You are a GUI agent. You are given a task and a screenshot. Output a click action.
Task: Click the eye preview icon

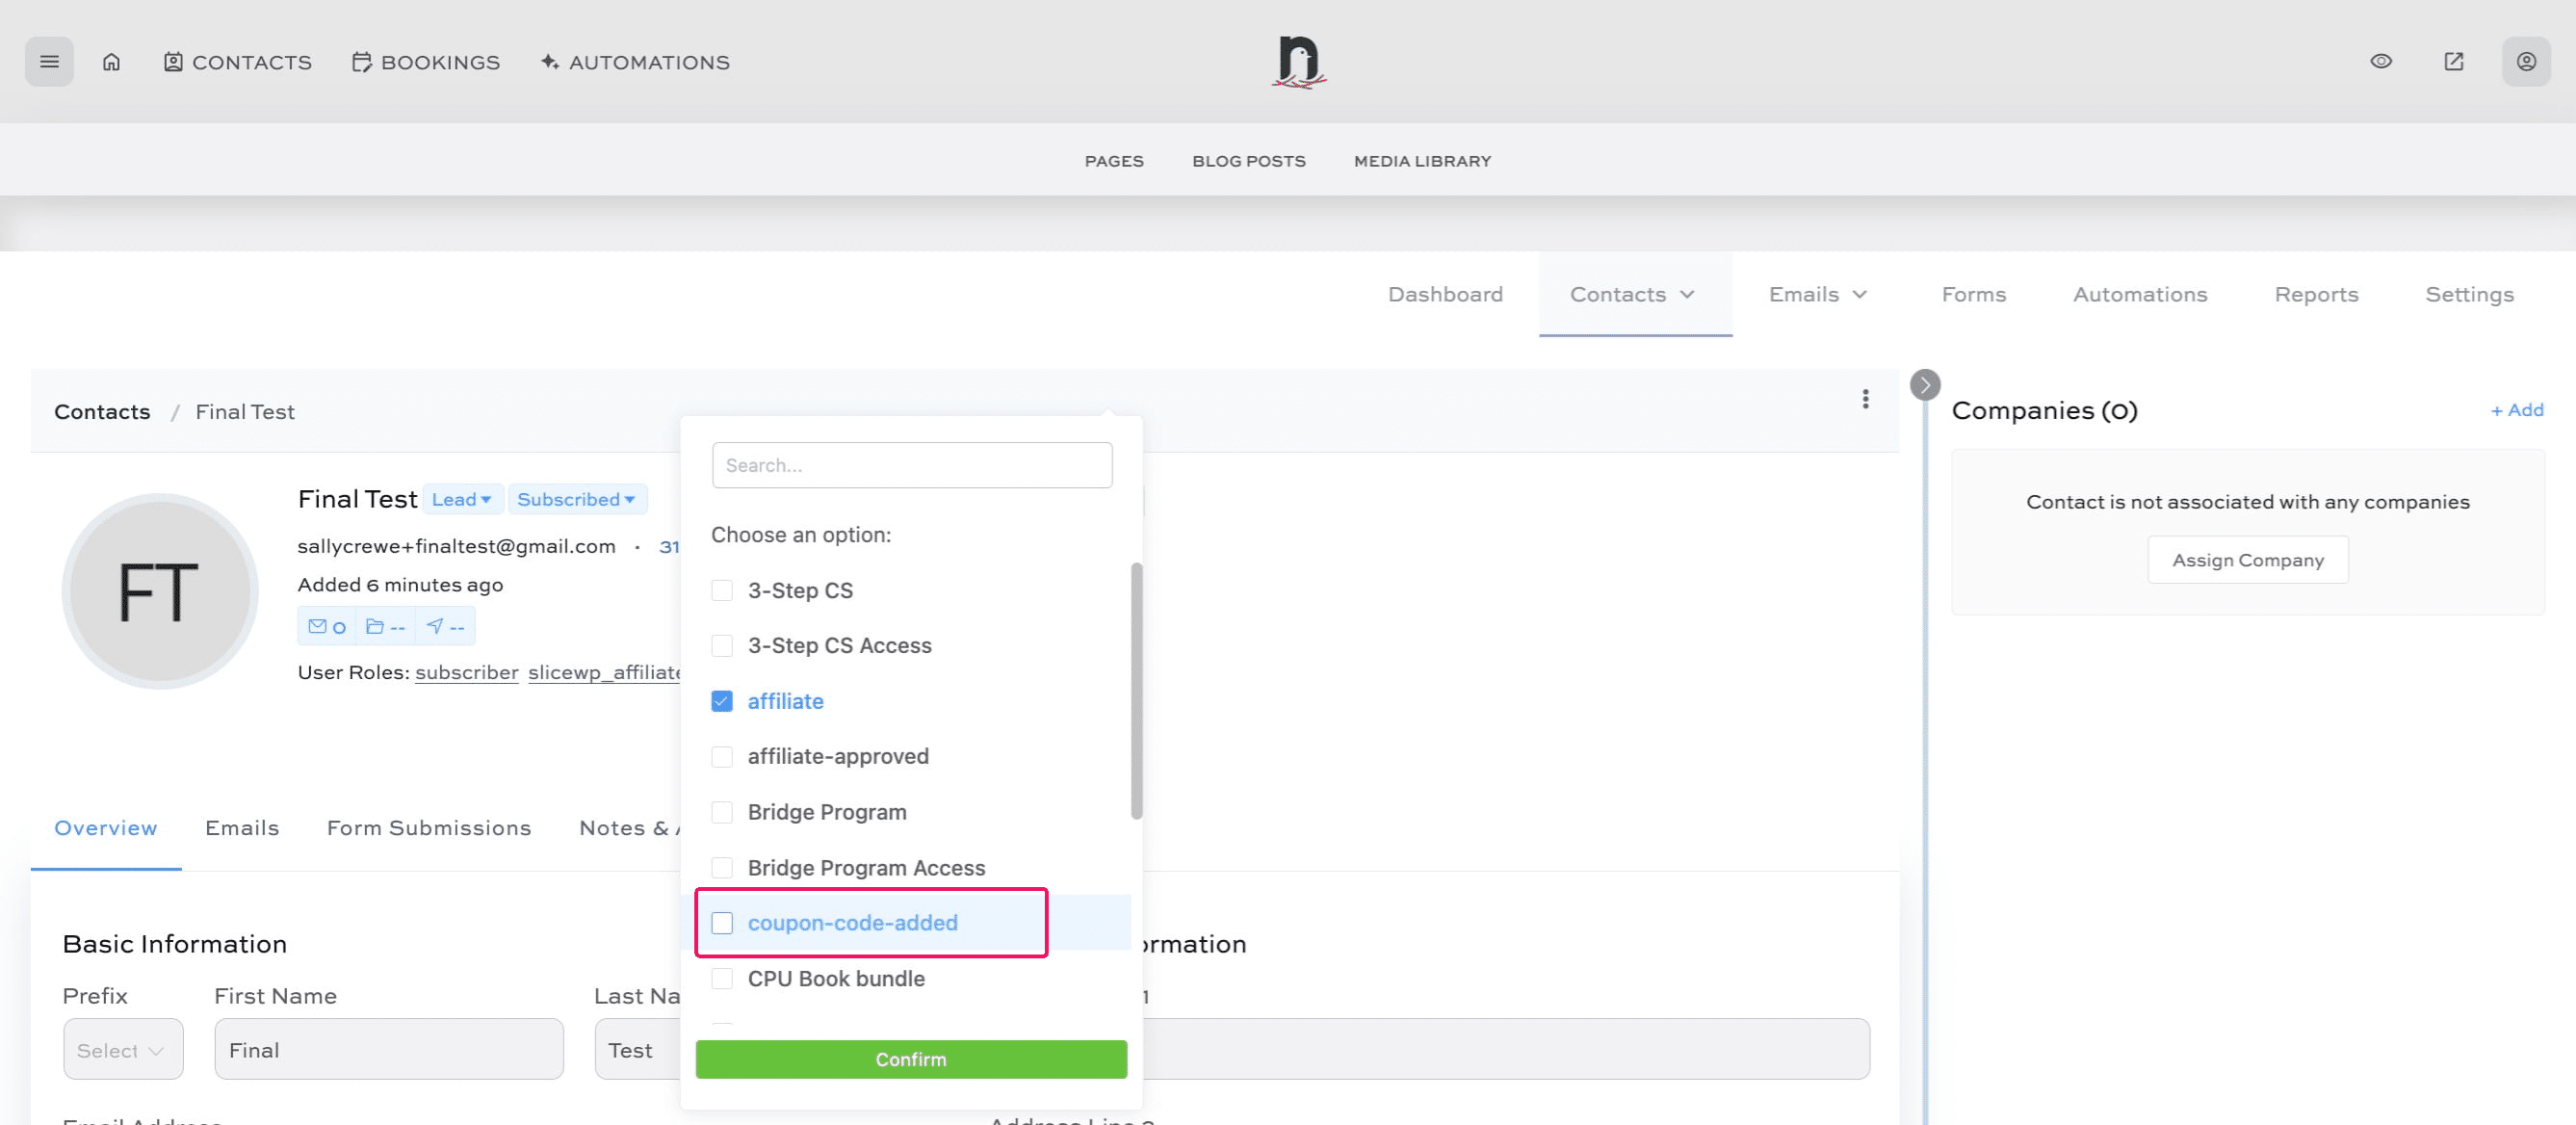2381,62
